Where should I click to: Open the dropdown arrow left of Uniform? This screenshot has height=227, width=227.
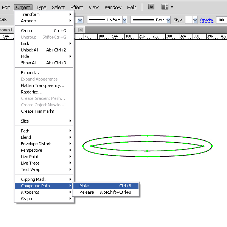click(x=80, y=20)
